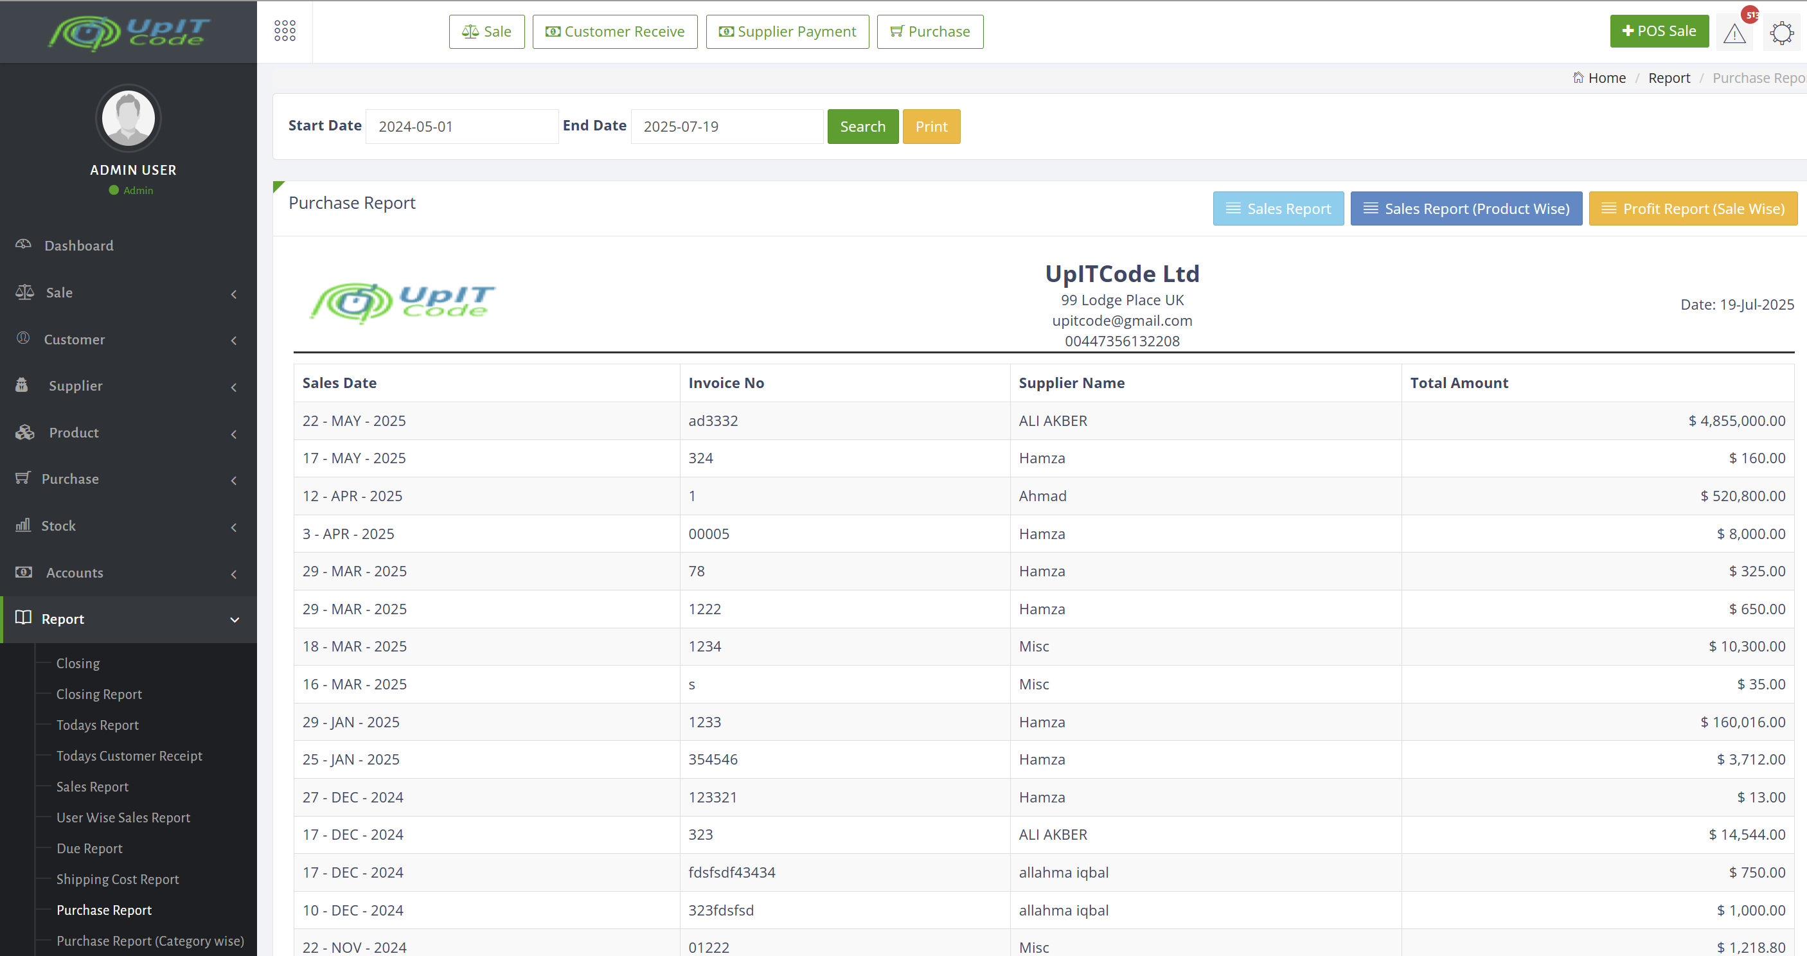Viewport: 1807px width, 956px height.
Task: Click the Supplier Payment toolbar button
Action: 787,31
